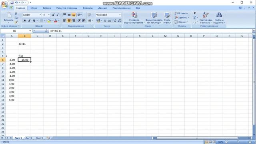Click merge and center icon
Image resolution: width=256 pixels, height=144 pixels.
click(90, 20)
